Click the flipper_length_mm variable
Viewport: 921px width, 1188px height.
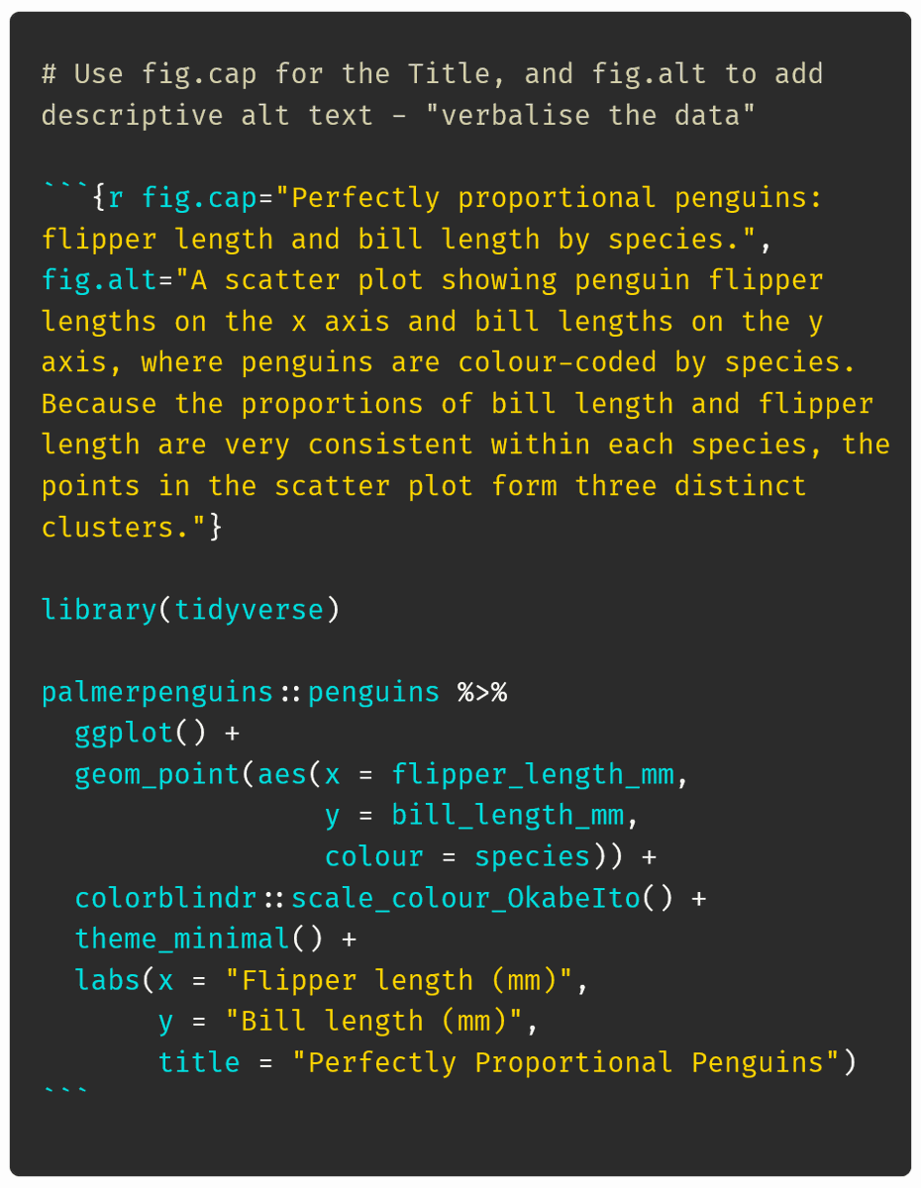point(532,774)
